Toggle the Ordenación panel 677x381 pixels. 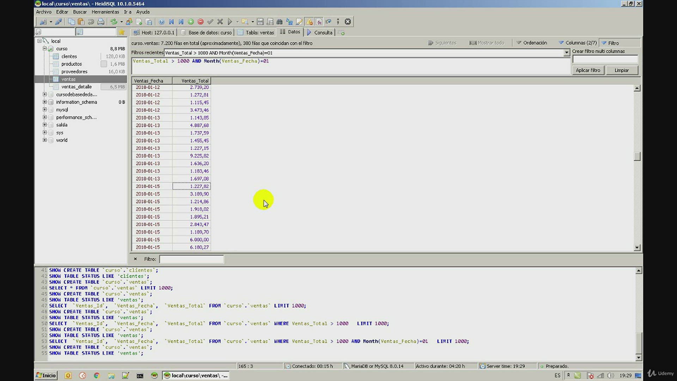tap(532, 43)
